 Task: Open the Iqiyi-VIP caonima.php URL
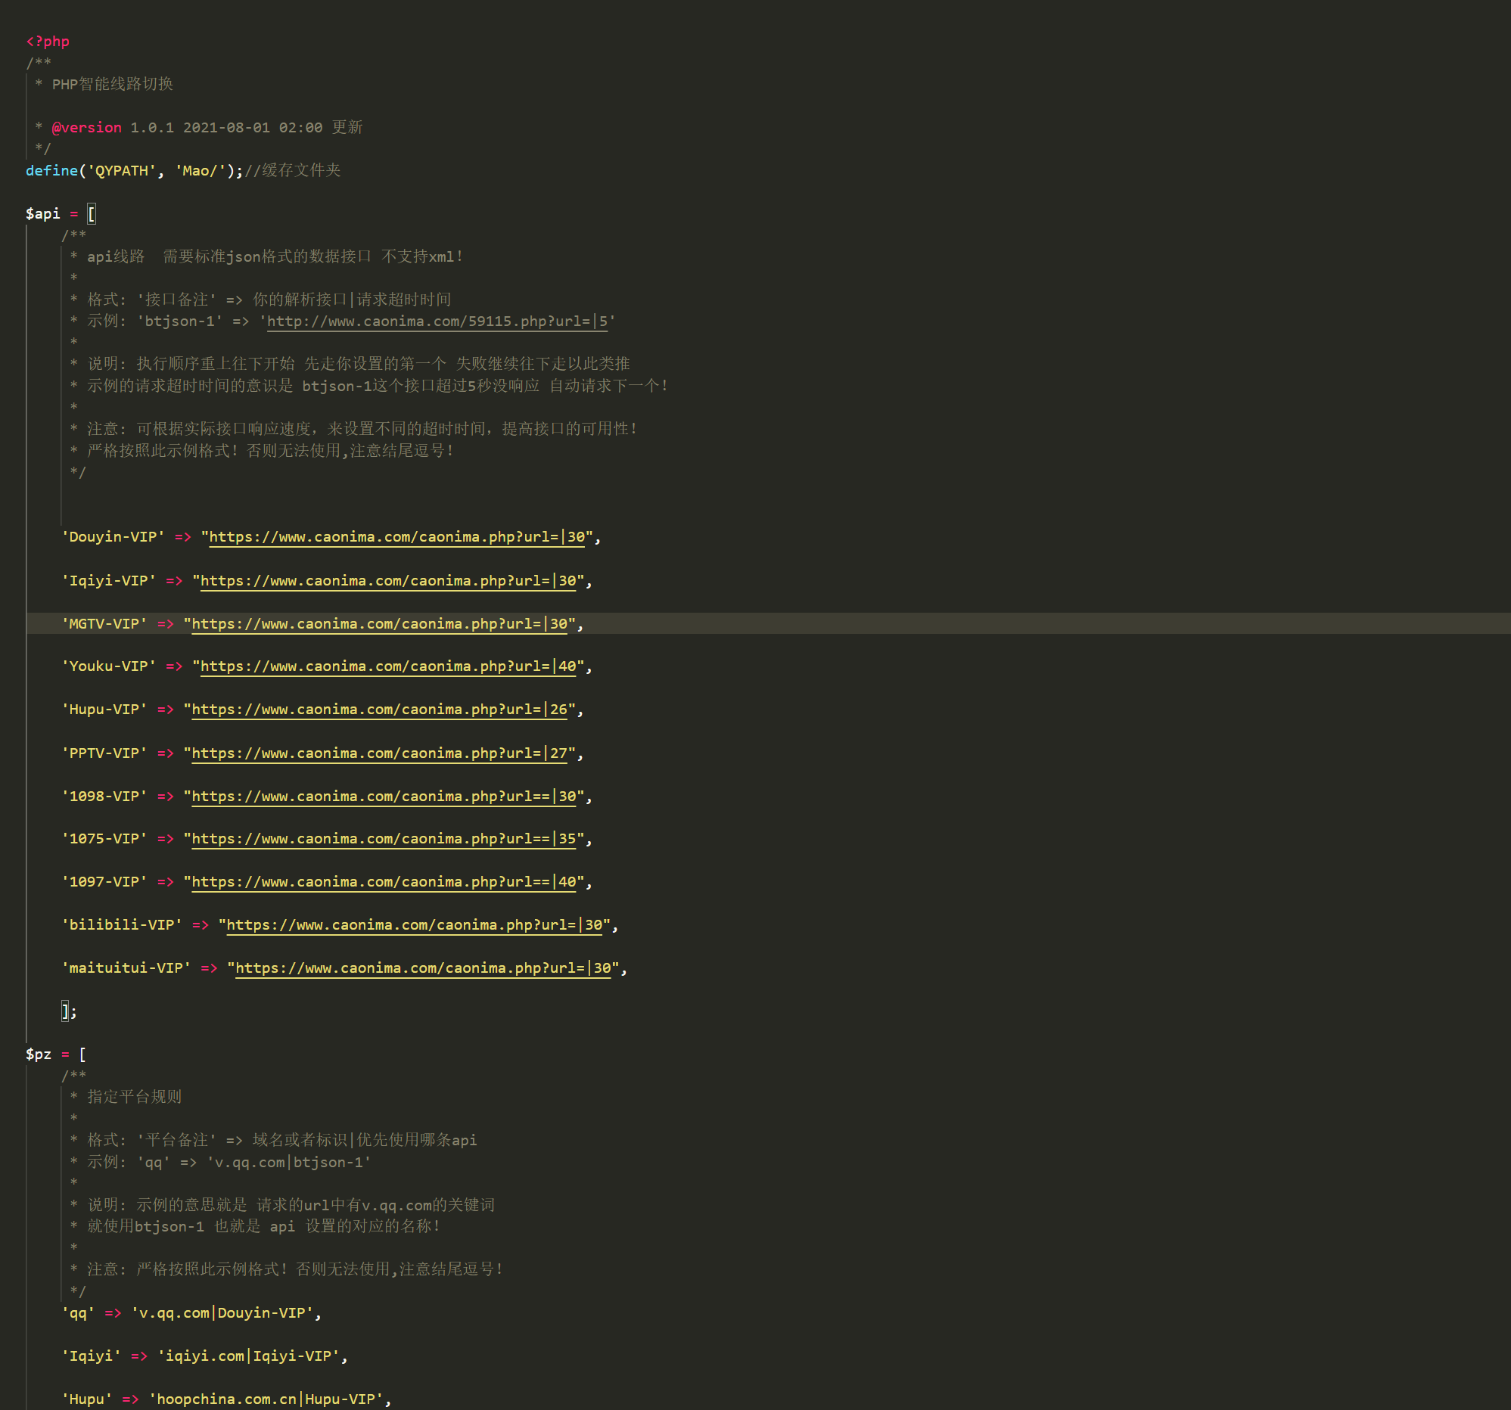click(390, 580)
